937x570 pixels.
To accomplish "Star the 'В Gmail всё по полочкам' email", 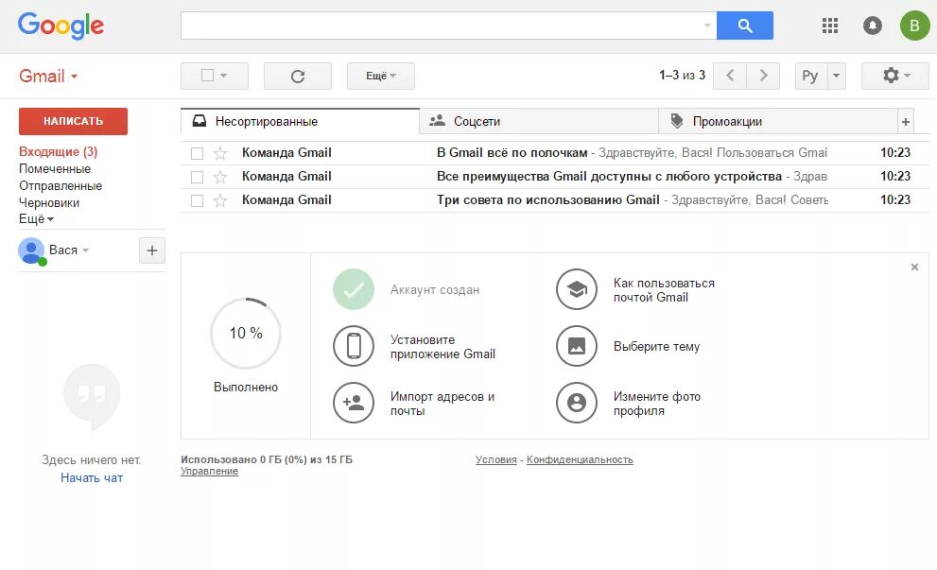I will [x=220, y=153].
